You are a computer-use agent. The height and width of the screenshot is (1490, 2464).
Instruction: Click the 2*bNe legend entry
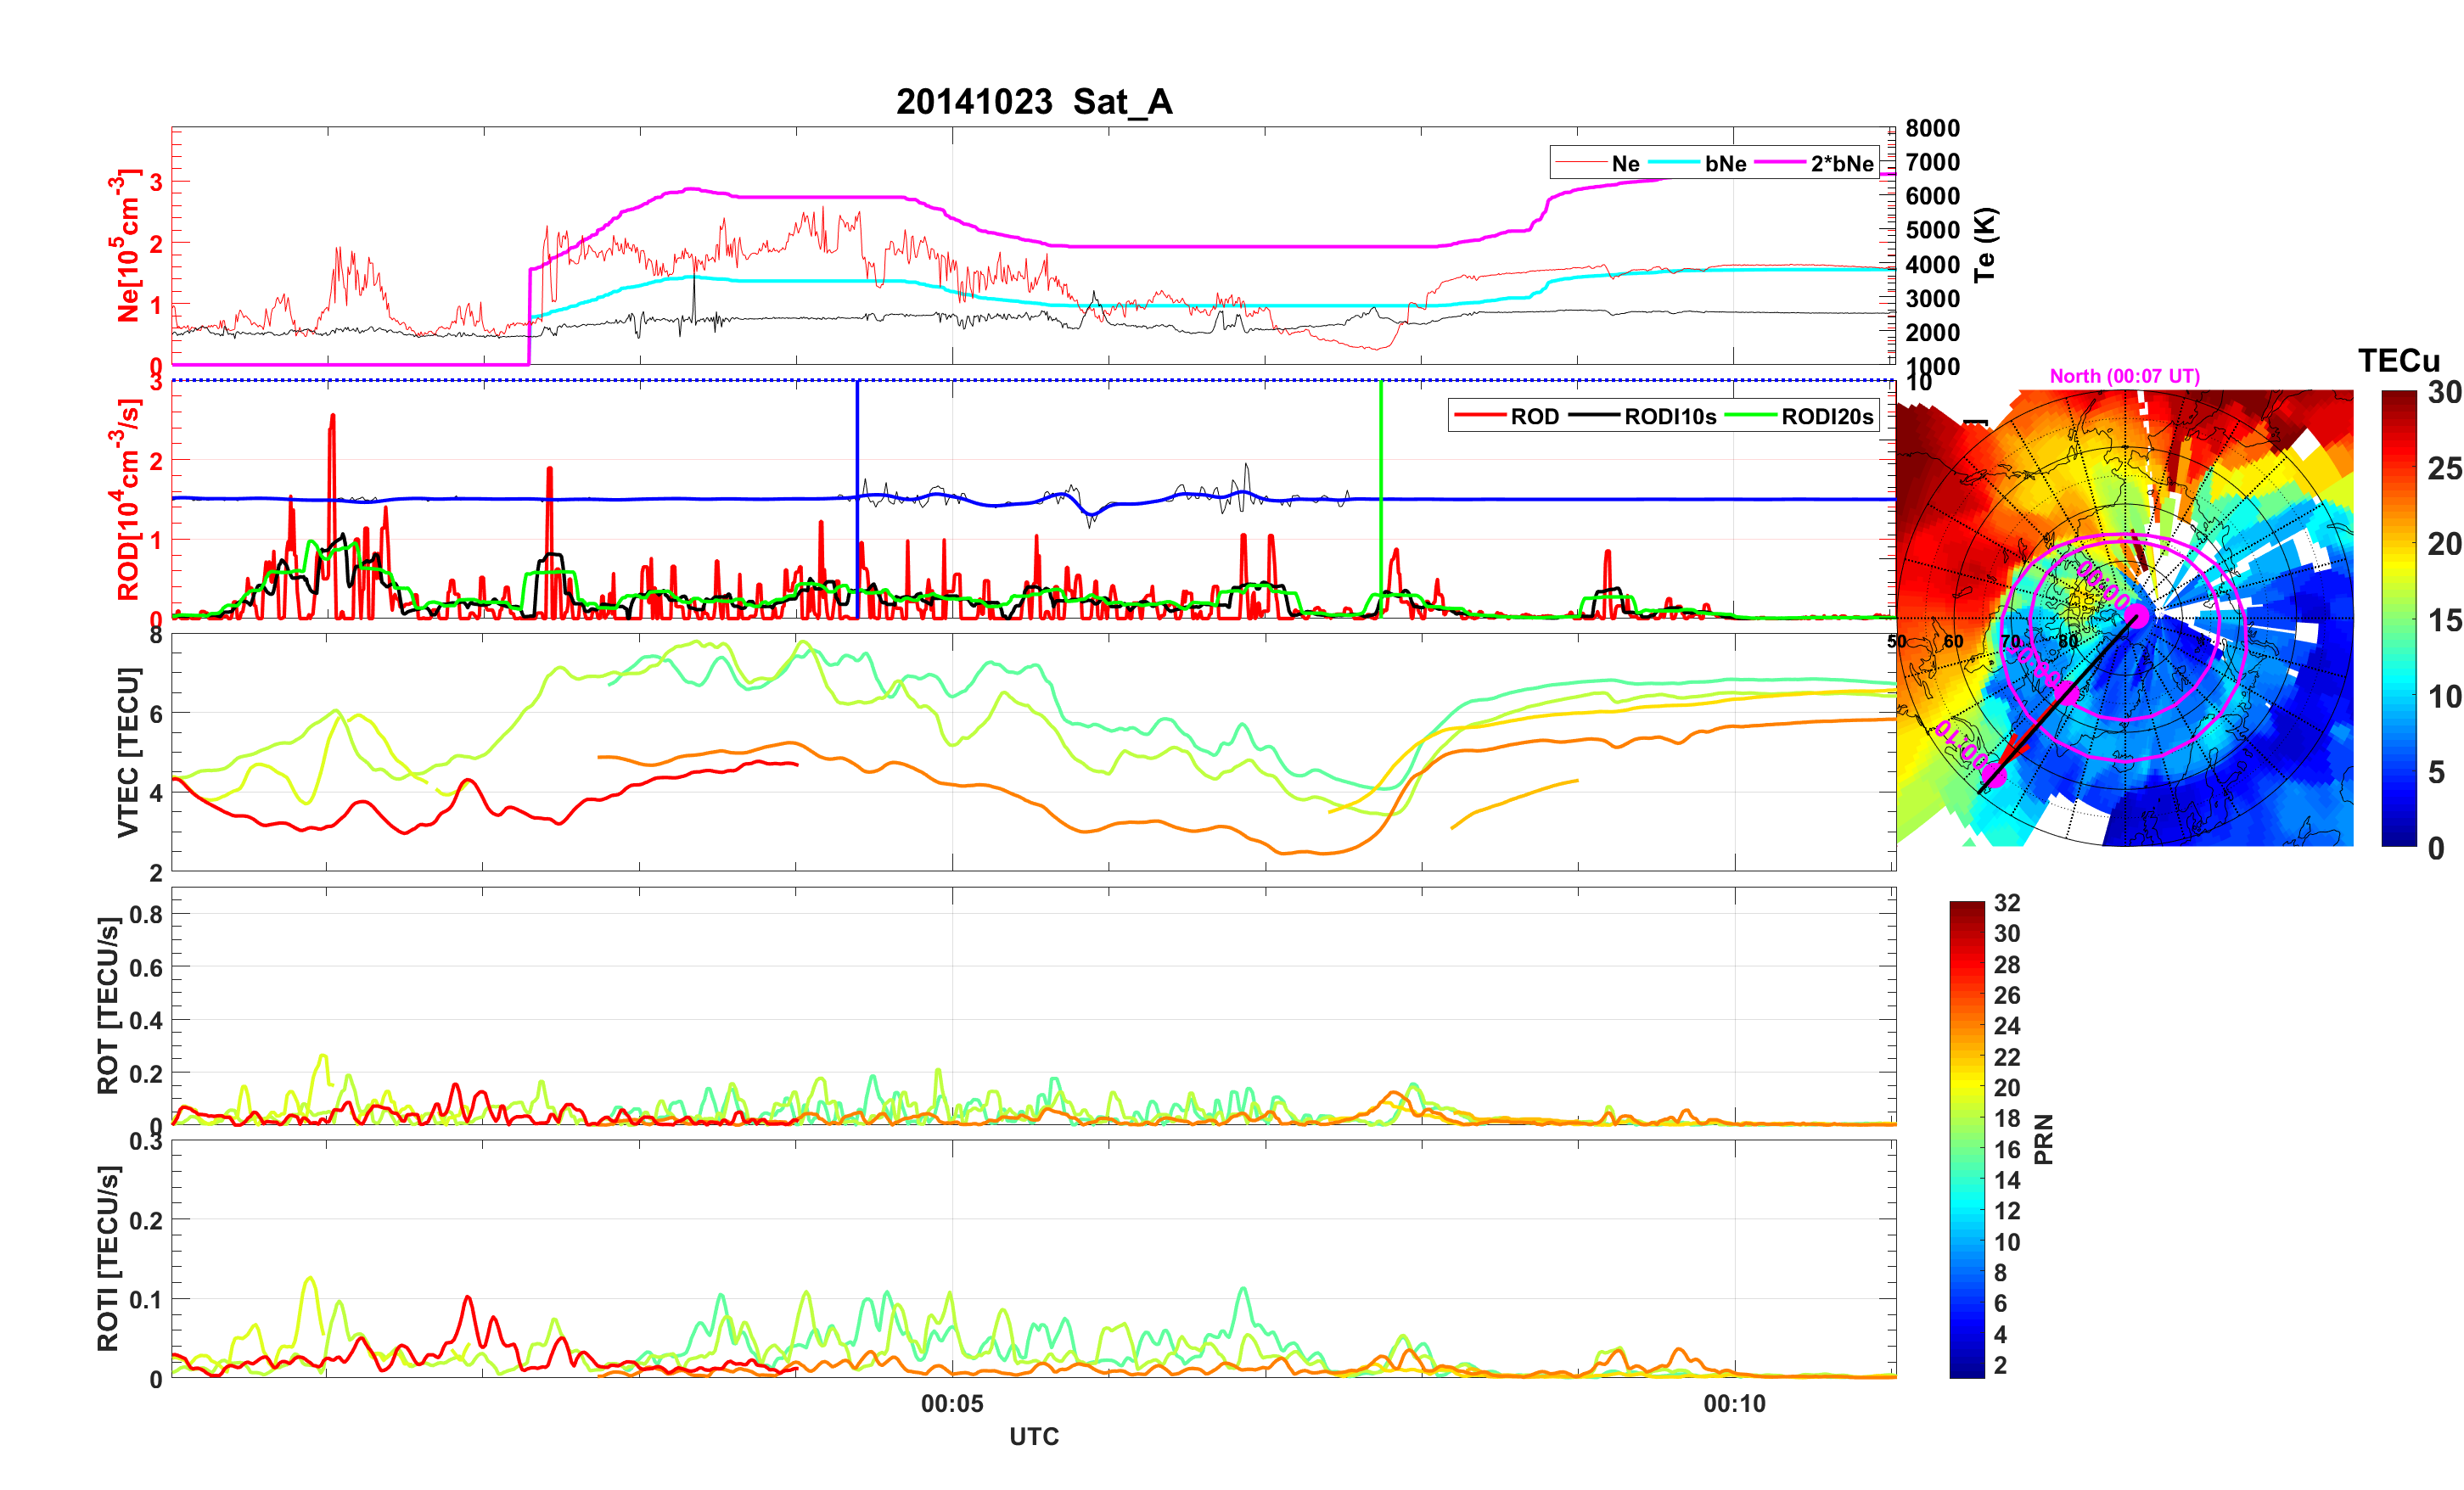click(1841, 163)
